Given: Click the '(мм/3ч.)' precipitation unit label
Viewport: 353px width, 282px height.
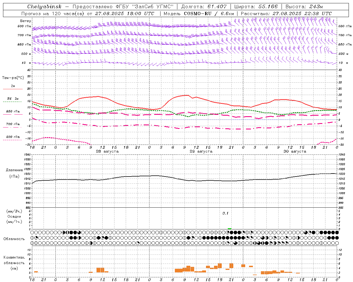Looking at the screenshot, I should pos(14,211).
